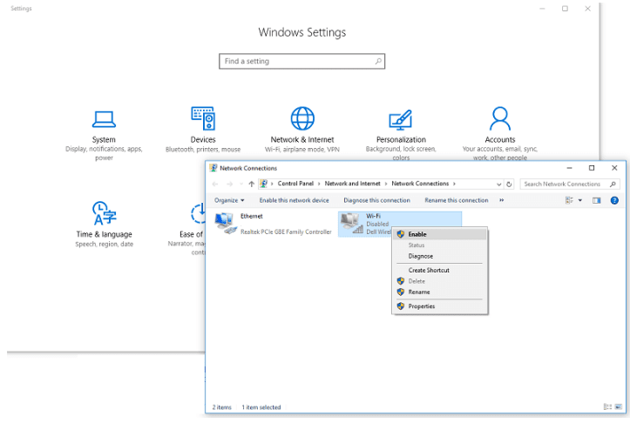Select the Ethernet adapter icon

[x=225, y=223]
